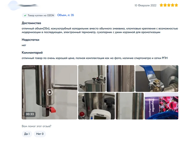The height and width of the screenshot is (141, 186).
Task: Open the photo of the tank lid with thermometer
Action: (x=92, y=79)
